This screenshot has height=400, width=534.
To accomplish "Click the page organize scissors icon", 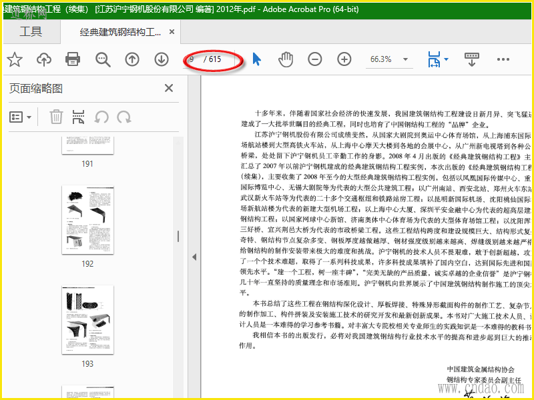I will point(78,117).
